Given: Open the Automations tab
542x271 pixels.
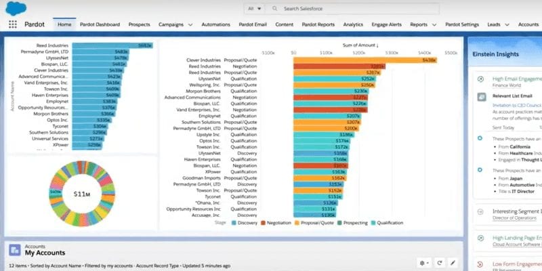Looking at the screenshot, I should 215,24.
